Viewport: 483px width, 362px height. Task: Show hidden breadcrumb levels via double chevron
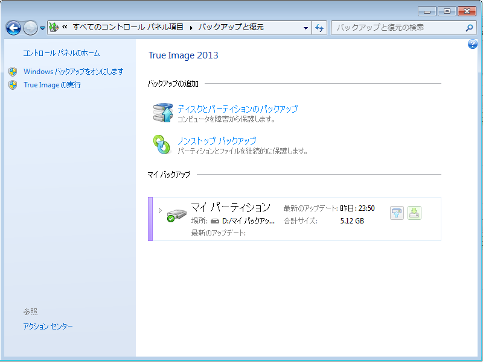[65, 27]
